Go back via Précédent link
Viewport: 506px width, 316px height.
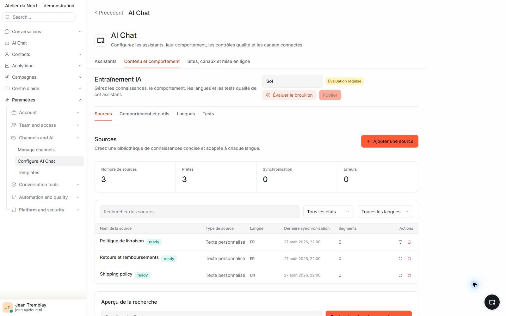[109, 13]
